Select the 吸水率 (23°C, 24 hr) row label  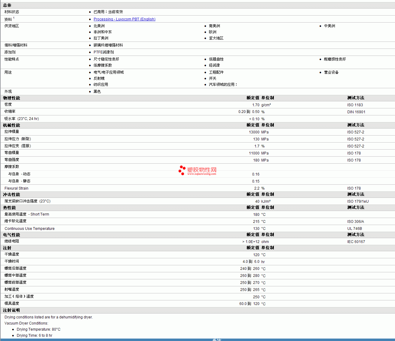click(x=22, y=119)
